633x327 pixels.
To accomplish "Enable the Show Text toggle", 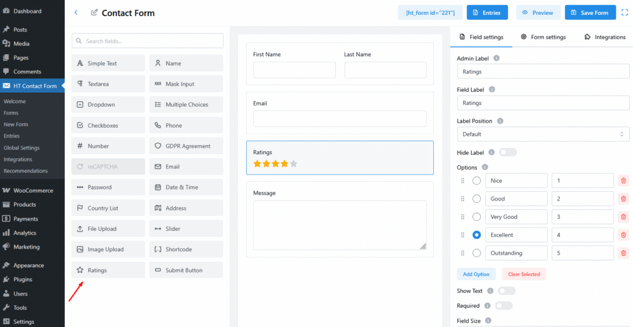I will coord(506,291).
